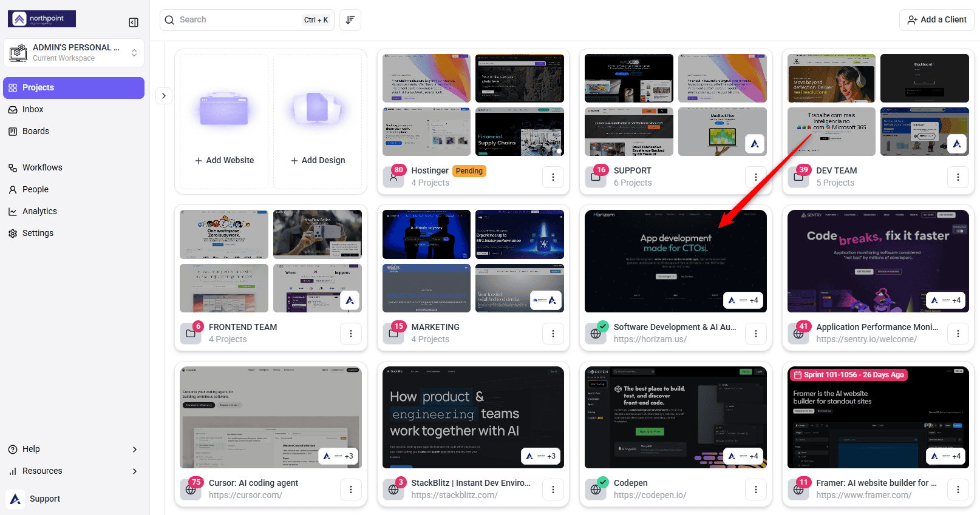Open Boards in sidebar
980x515 pixels.
coord(73,132)
